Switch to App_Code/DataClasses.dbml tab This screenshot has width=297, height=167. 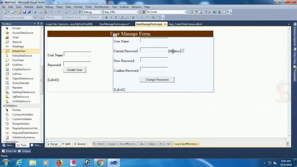[x=185, y=24]
